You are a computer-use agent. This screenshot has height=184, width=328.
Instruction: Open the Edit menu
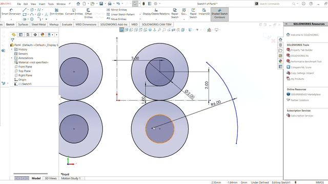(26, 4)
